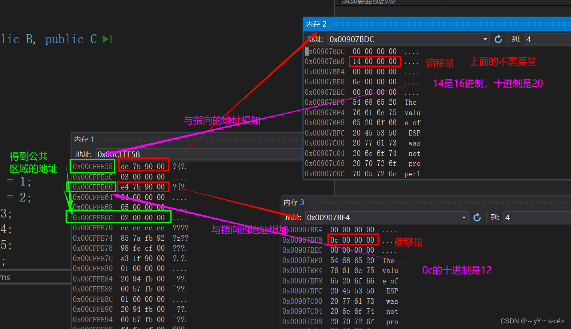Click row 0x00907BEC in 内存 2
The height and width of the screenshot is (329, 571).
(362, 92)
